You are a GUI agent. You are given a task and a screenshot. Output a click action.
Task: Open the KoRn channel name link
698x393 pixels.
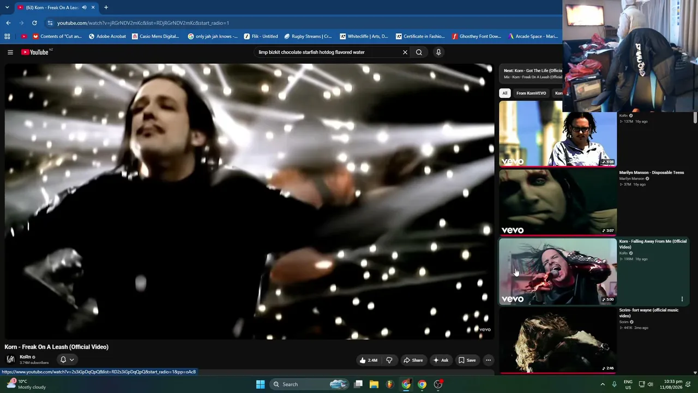click(x=25, y=357)
